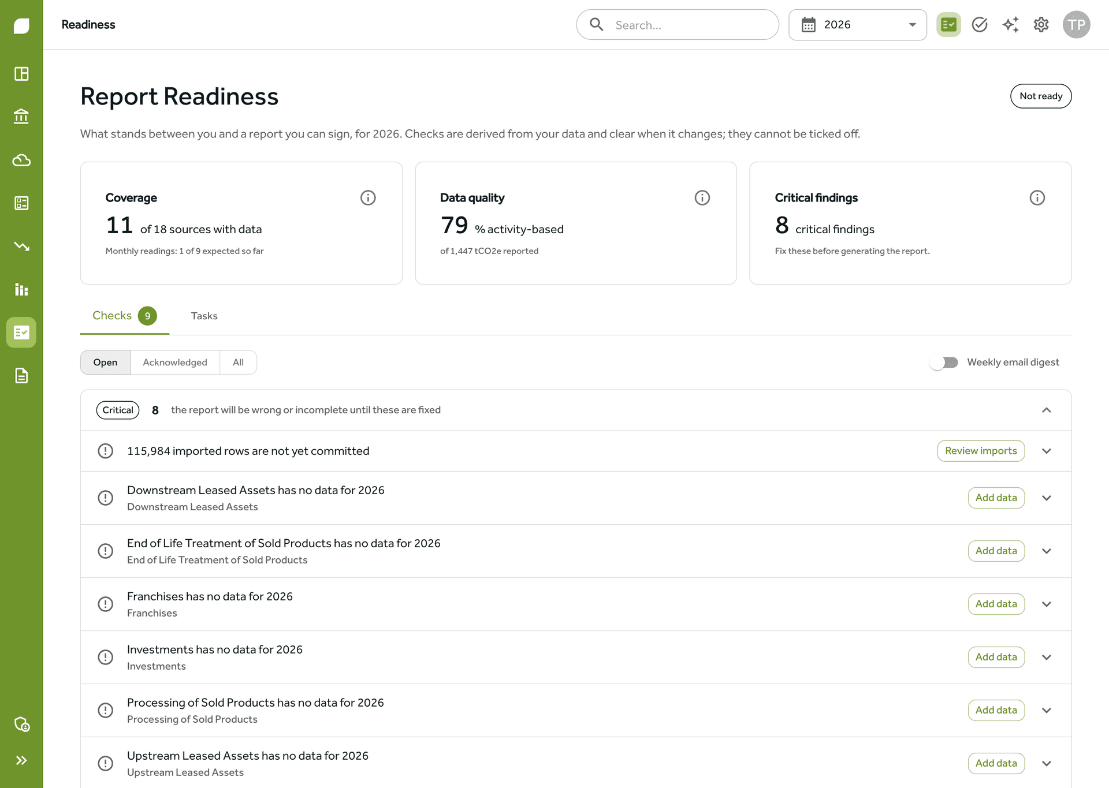Expand the Processing of Sold Products row
The image size is (1109, 788).
(1047, 711)
